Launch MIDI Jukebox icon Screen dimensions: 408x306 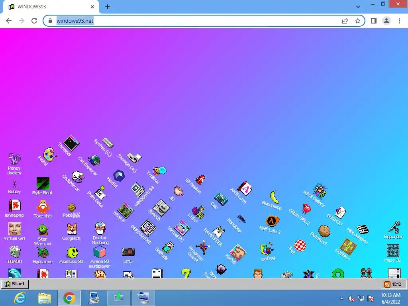(363, 229)
